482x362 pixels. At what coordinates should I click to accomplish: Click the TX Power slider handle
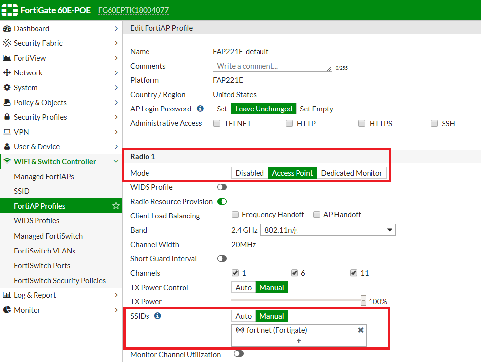click(x=363, y=301)
